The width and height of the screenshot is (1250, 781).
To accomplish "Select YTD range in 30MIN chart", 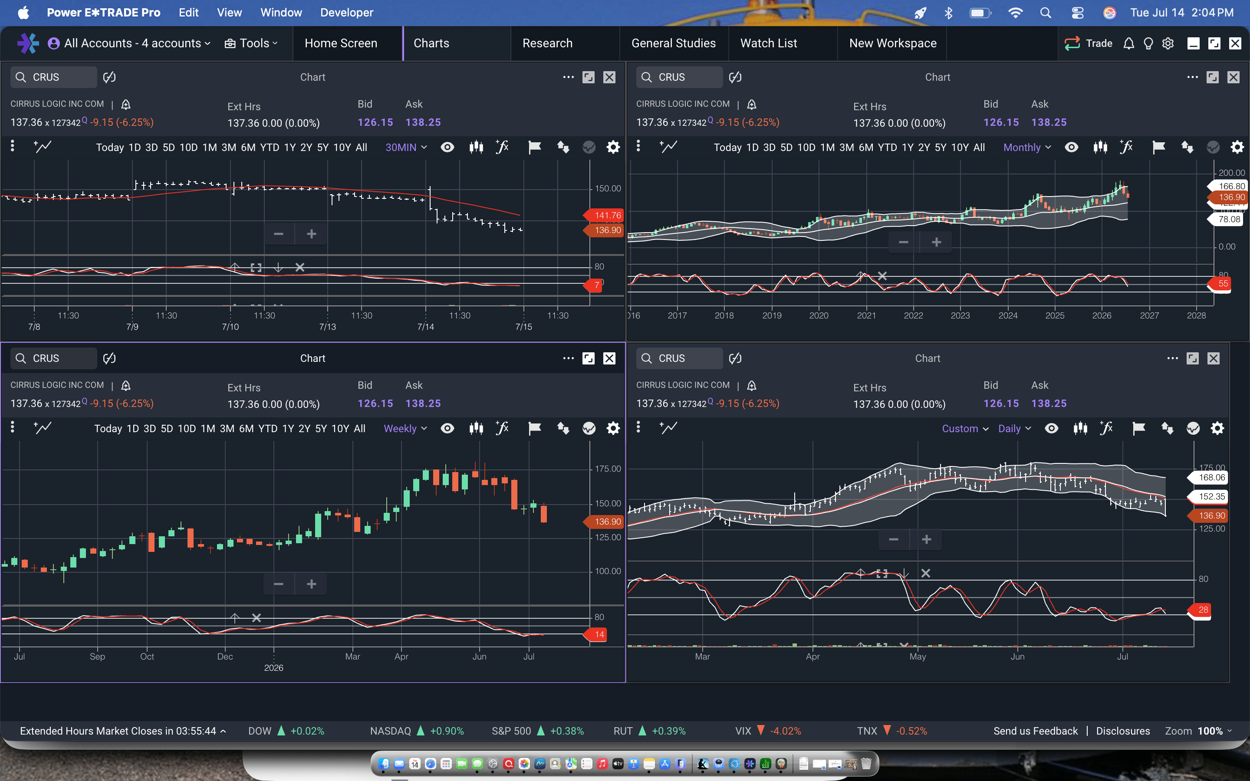I will [270, 147].
